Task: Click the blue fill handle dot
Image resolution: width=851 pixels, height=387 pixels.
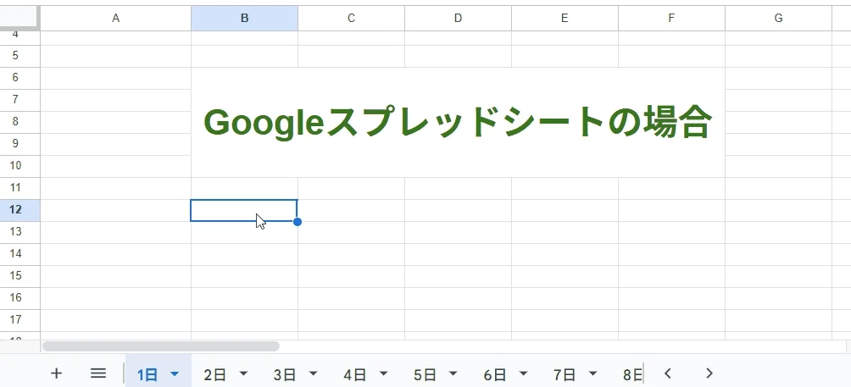Action: [297, 222]
